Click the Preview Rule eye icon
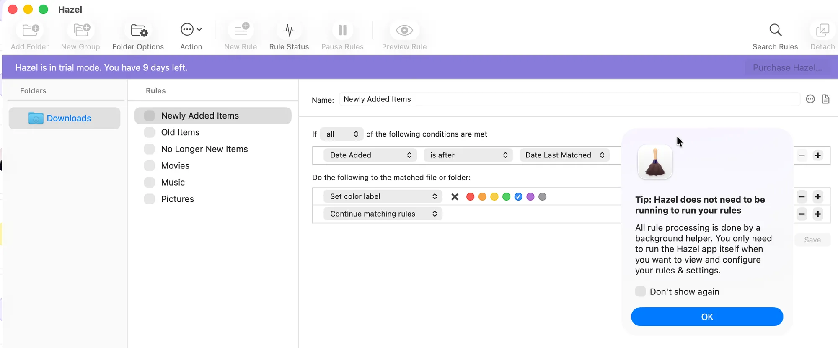The width and height of the screenshot is (838, 348). point(404,30)
